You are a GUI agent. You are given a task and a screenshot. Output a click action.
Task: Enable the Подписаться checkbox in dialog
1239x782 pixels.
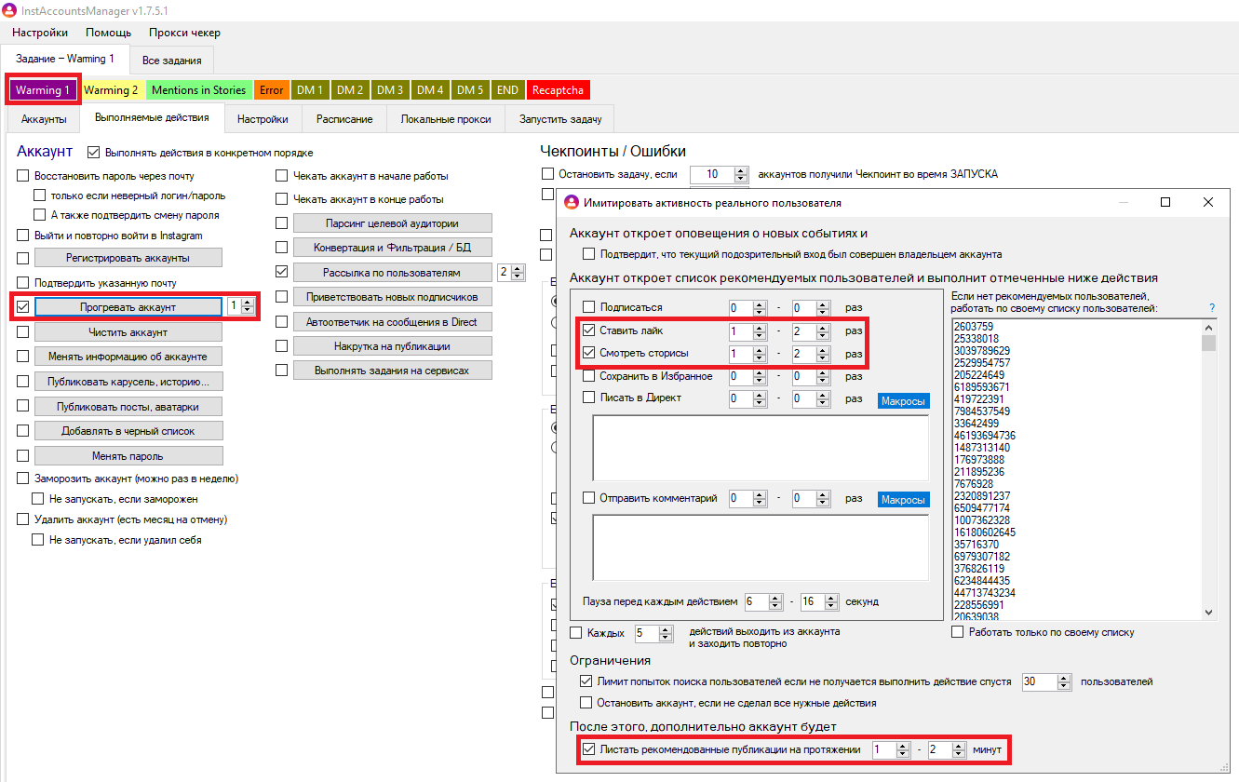[x=588, y=307]
